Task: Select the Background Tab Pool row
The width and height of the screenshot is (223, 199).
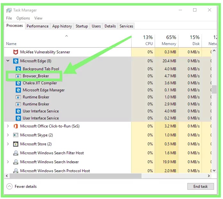Action: pos(108,69)
